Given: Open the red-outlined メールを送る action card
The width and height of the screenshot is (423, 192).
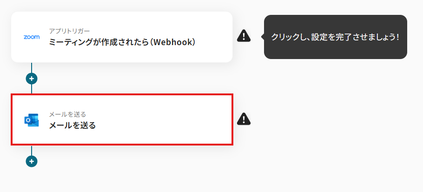Looking at the screenshot, I should coord(122,119).
